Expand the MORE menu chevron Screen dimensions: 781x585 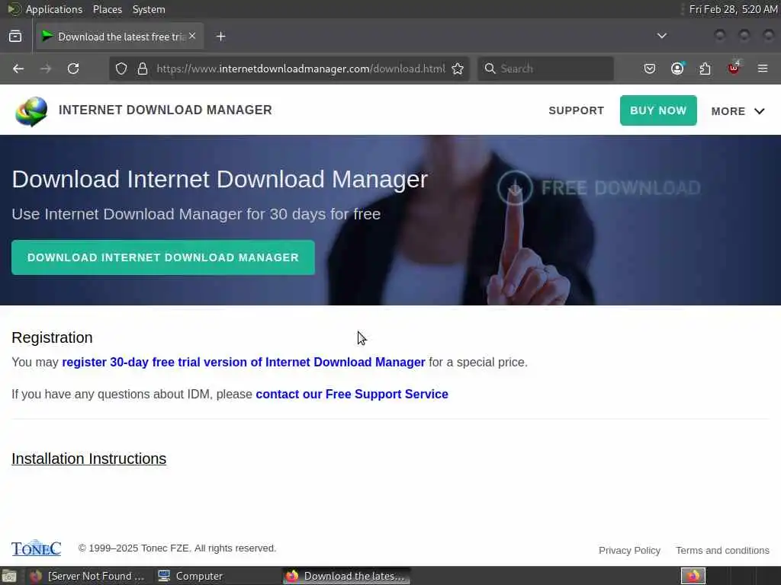(x=759, y=111)
